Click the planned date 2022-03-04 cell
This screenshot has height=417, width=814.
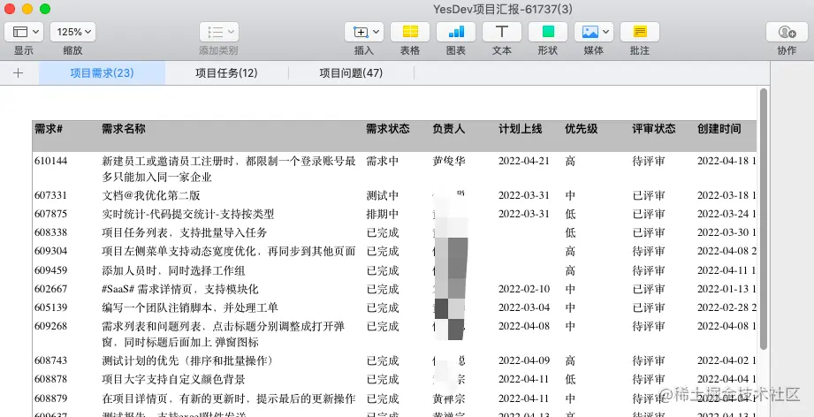click(524, 307)
